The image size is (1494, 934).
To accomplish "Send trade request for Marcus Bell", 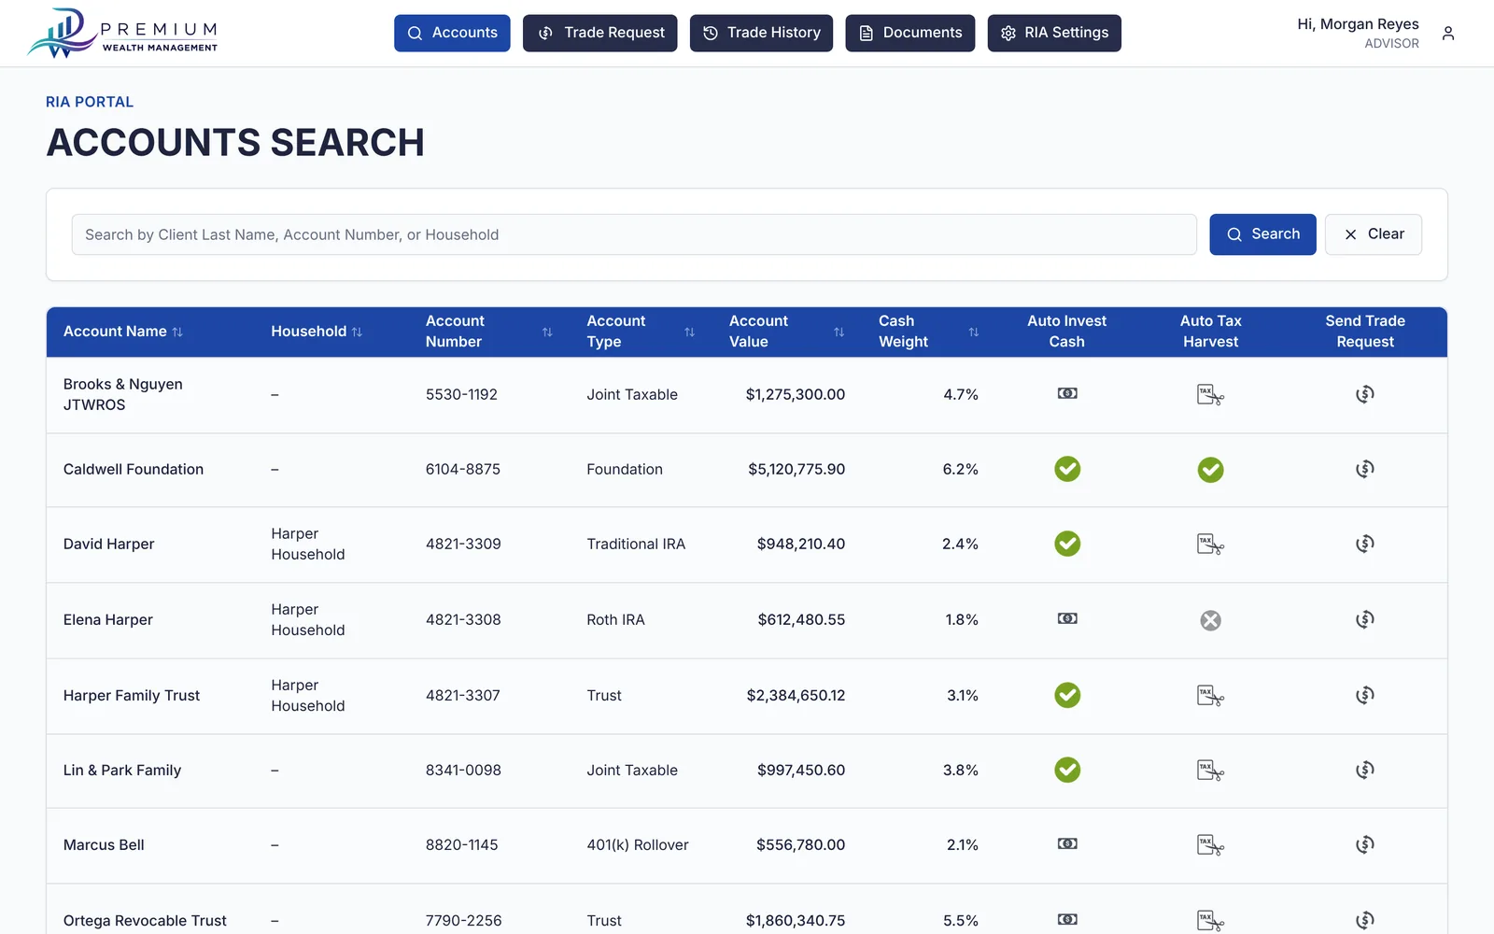I will pos(1365,844).
